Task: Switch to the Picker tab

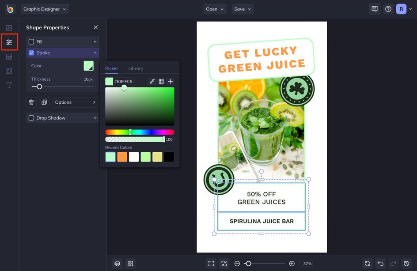Action: point(111,68)
